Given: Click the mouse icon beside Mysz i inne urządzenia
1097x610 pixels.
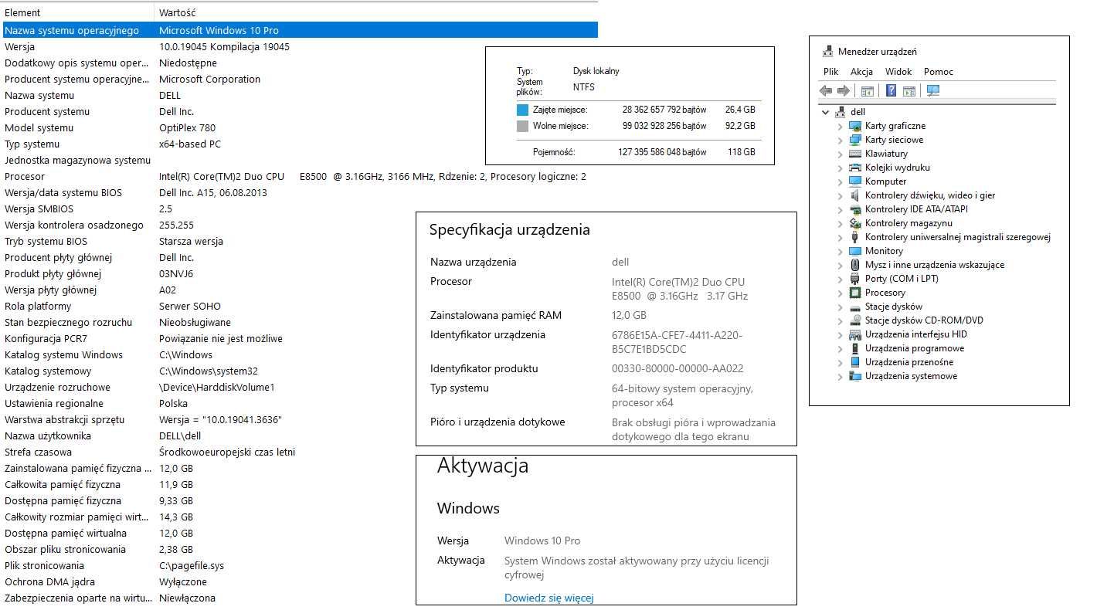Looking at the screenshot, I should 855,265.
